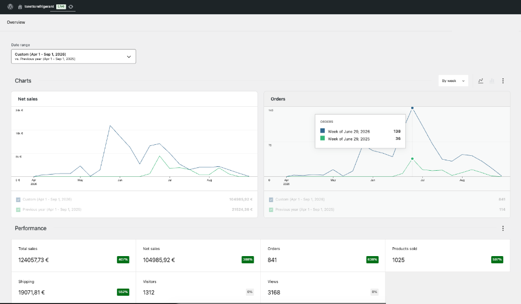Click the 552% badge on Shipping card
521x304 pixels.
coord(123,292)
